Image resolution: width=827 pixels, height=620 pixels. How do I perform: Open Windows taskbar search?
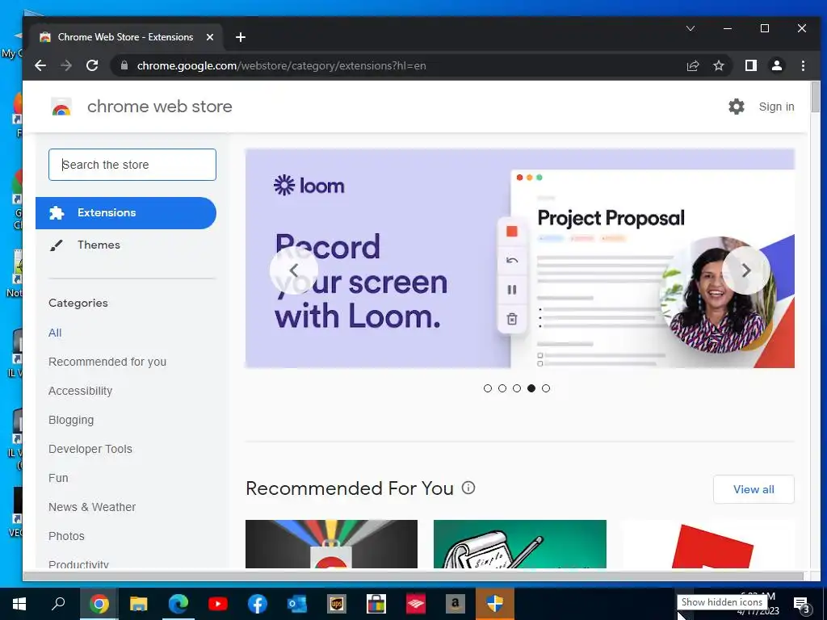click(58, 604)
